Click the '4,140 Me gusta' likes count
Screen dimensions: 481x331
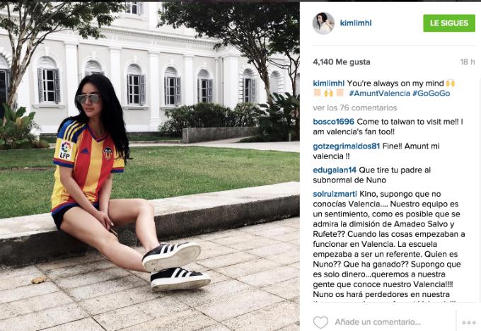pos(342,62)
